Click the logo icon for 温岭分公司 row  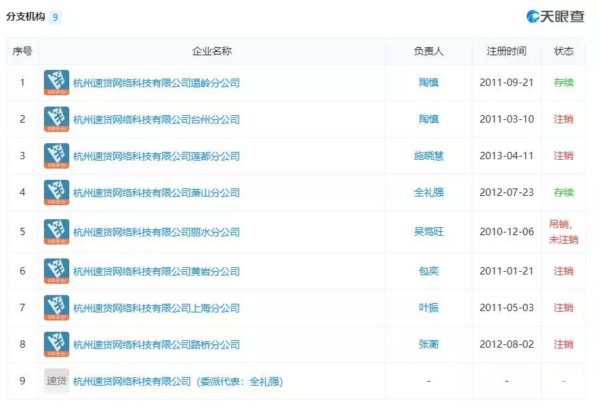(x=57, y=82)
